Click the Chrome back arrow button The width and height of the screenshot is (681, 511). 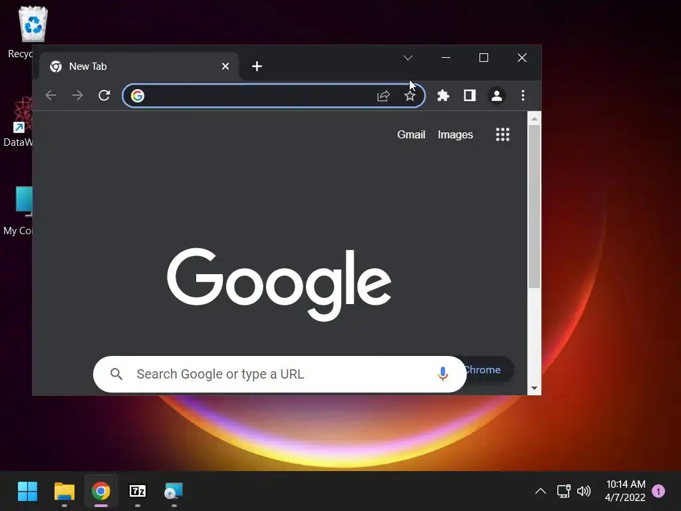point(51,95)
